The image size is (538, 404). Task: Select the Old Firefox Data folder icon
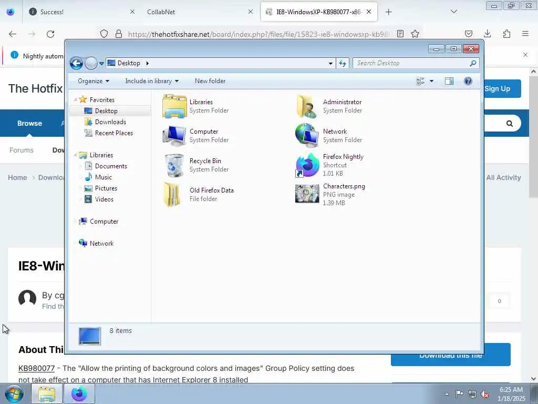[172, 195]
